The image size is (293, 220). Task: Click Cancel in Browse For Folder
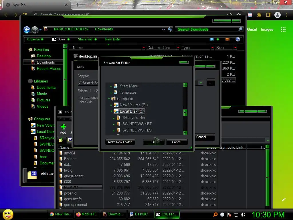(177, 142)
